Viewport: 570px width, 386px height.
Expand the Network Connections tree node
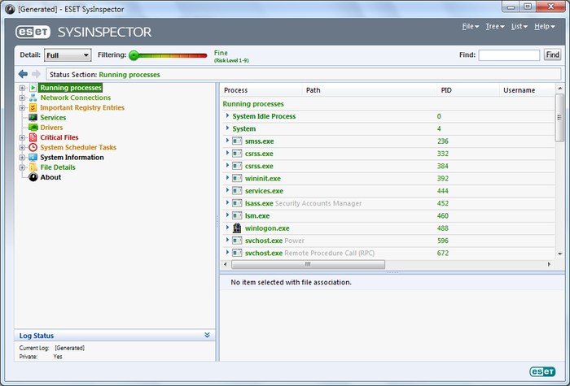pyautogui.click(x=22, y=98)
